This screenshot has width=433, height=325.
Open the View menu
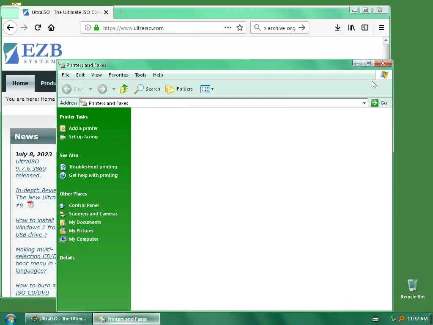tap(97, 75)
